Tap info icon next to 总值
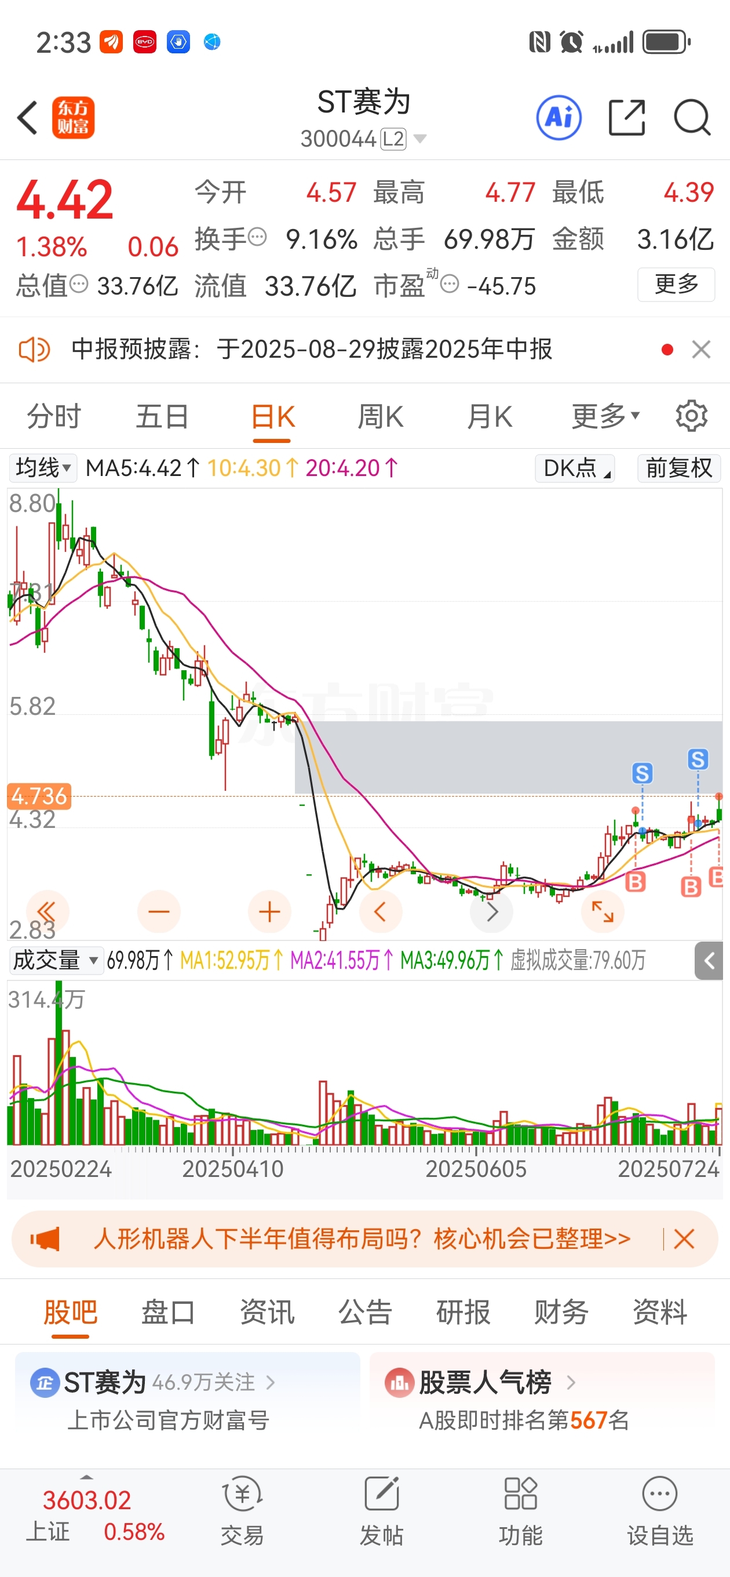Image resolution: width=730 pixels, height=1577 pixels. [x=79, y=284]
